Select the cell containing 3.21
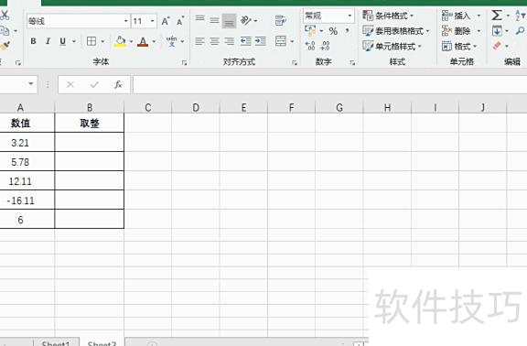527x346 pixels. tap(27, 142)
